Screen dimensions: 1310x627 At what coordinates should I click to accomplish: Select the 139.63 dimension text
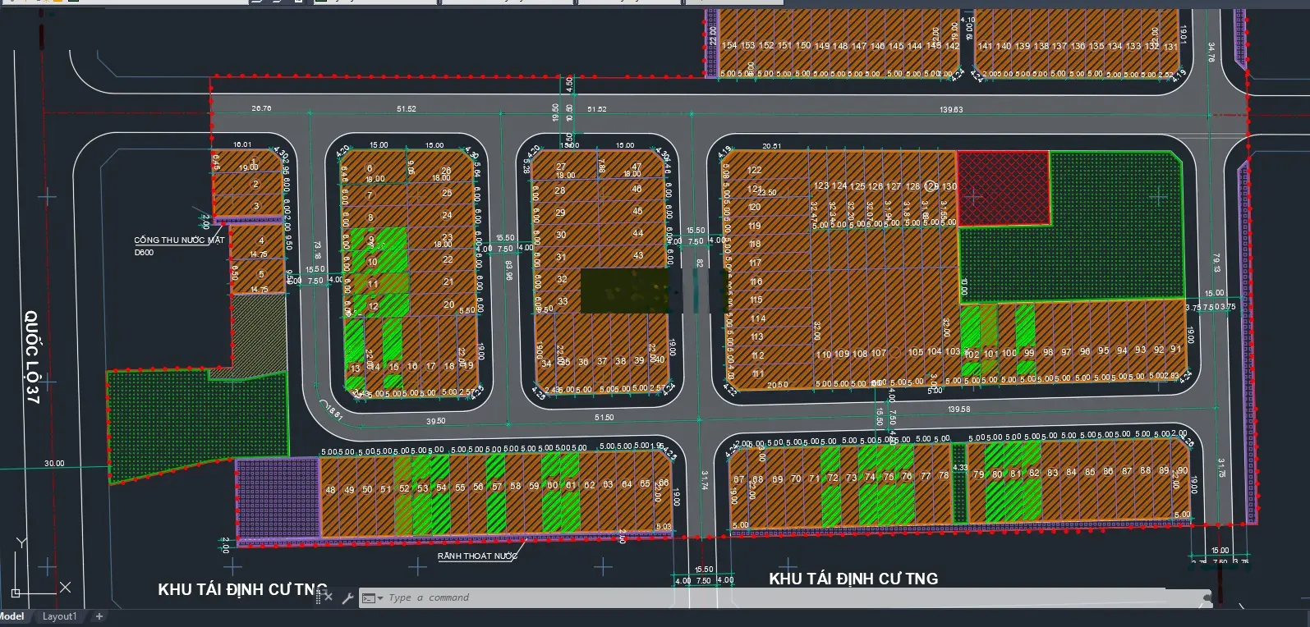951,109
